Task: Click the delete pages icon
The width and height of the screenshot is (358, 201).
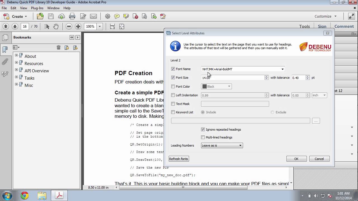Action: pyautogui.click(x=135, y=16)
